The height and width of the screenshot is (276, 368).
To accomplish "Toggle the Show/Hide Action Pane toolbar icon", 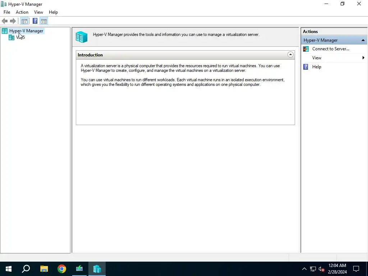I will tap(44, 21).
